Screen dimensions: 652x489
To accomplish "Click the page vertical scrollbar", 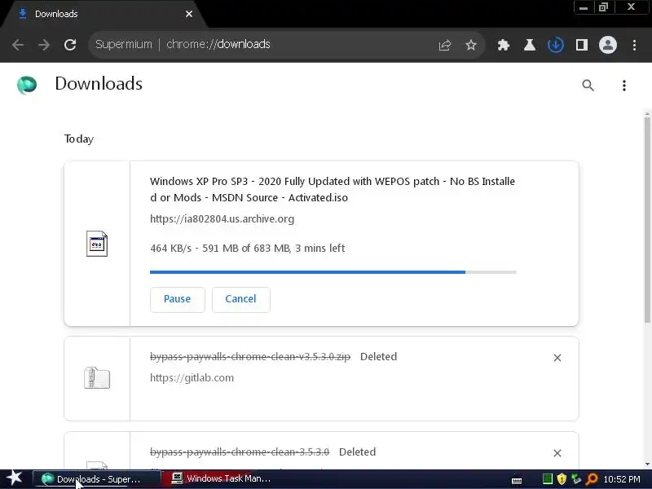I will pos(647,219).
